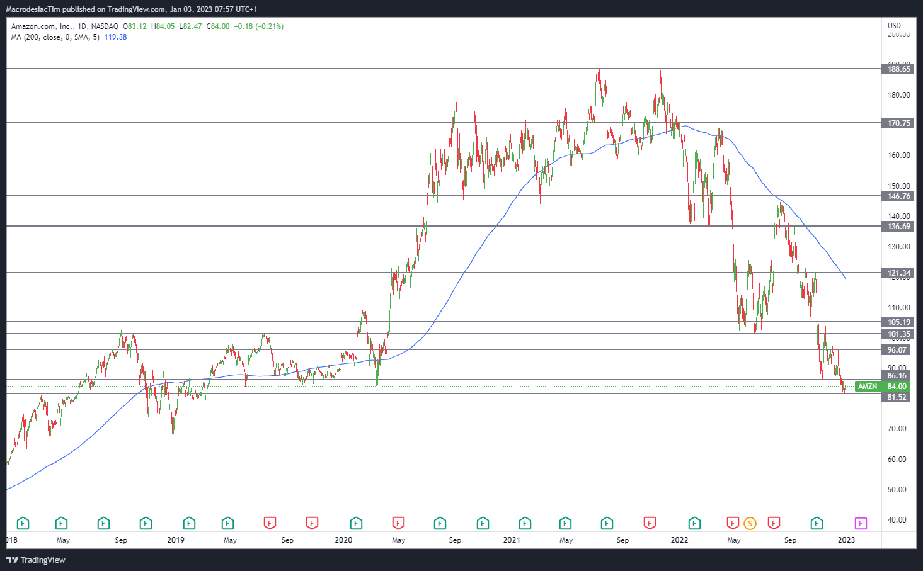Click the 170.75 horizontal line price label
This screenshot has width=923, height=571.
[x=898, y=123]
